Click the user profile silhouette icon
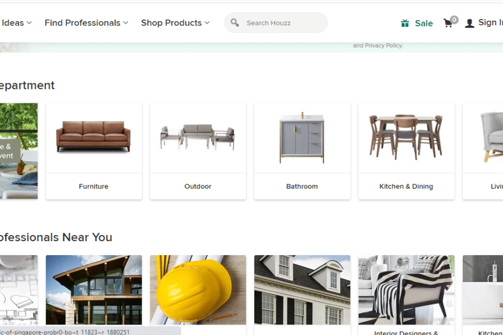The width and height of the screenshot is (503, 335). 469,23
